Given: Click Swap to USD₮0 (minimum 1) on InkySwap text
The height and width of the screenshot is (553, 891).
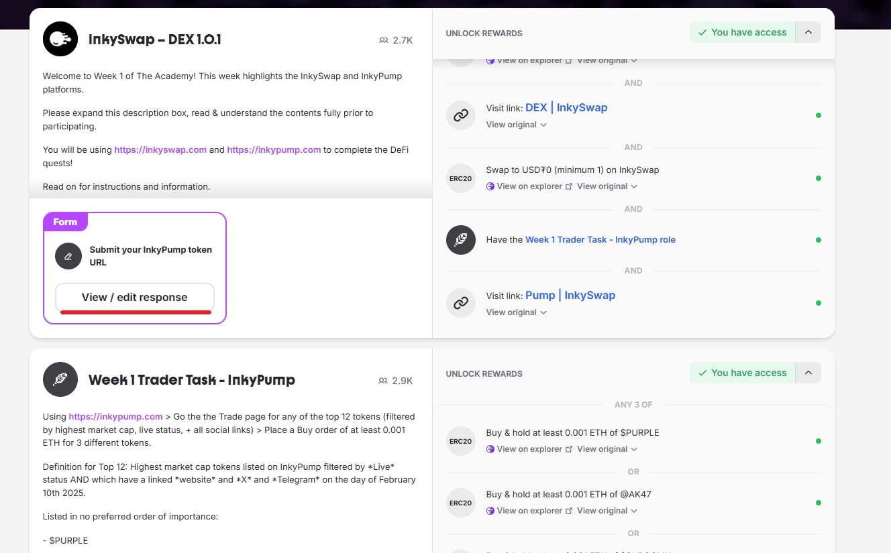Looking at the screenshot, I should tap(572, 170).
